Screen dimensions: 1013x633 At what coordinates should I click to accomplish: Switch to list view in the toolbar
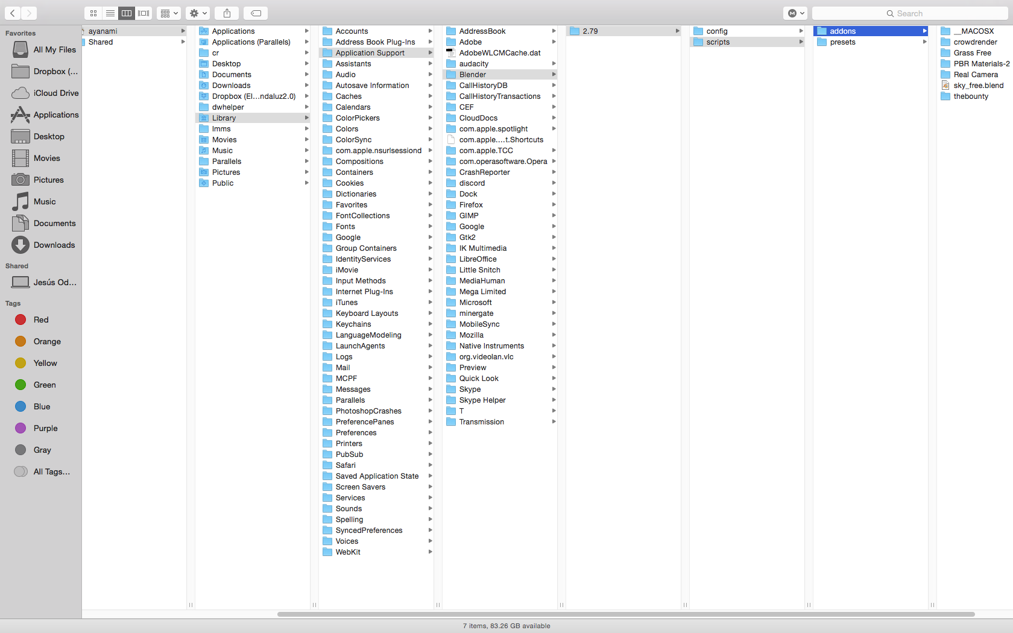[x=110, y=13]
